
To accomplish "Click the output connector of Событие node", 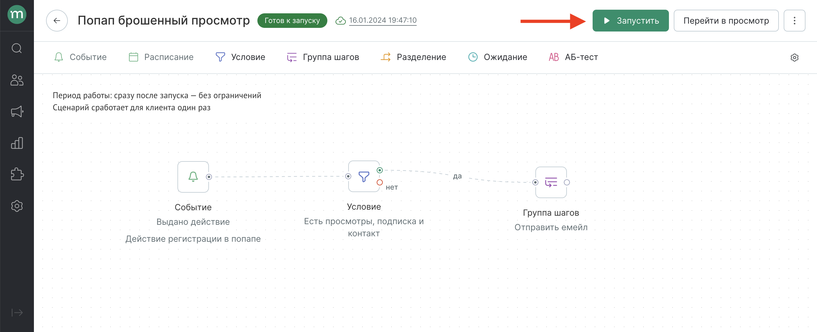I will tap(209, 177).
